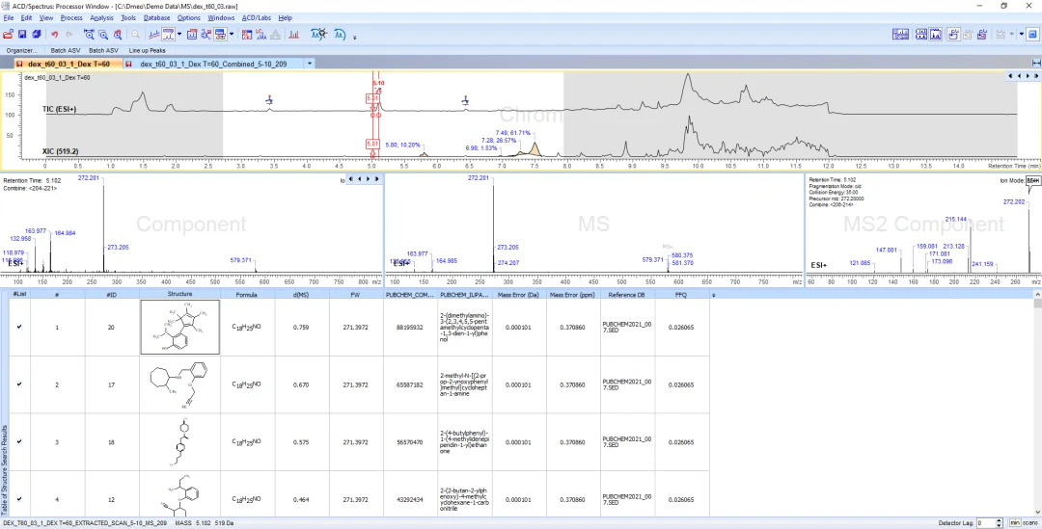This screenshot has height=529, width=1042.
Task: Click the spectrum with gear icon
Action: tap(319, 34)
